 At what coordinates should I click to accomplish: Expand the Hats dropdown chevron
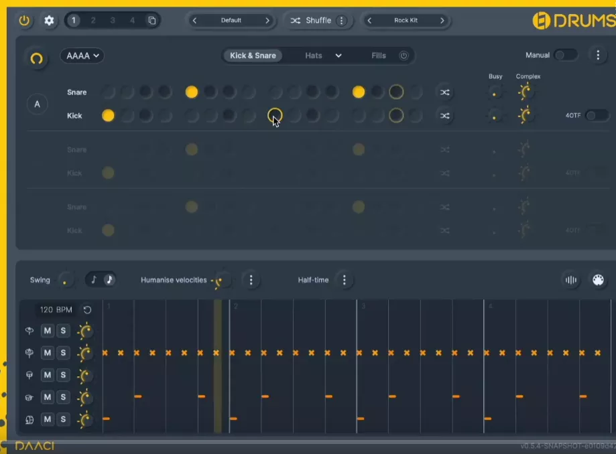click(x=338, y=56)
